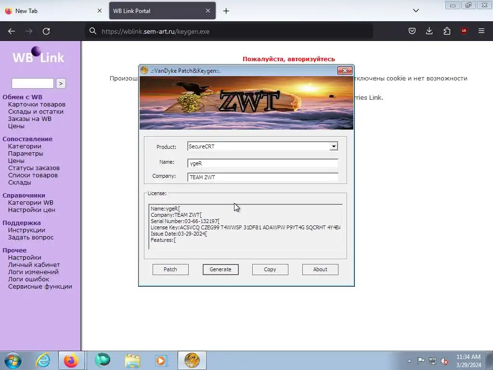Open Карточки товаров link
The height and width of the screenshot is (370, 493).
click(37, 105)
